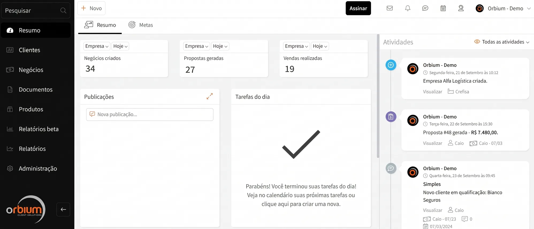The image size is (534, 229).
Task: Click the purple proposal timeline marker icon
Action: tap(391, 117)
